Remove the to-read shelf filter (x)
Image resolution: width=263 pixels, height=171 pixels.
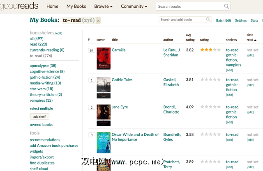pyautogui.click(x=98, y=21)
